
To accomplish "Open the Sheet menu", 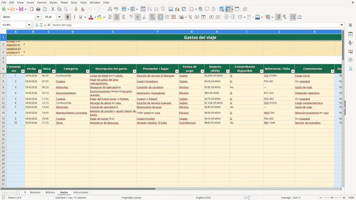I will tap(64, 2).
